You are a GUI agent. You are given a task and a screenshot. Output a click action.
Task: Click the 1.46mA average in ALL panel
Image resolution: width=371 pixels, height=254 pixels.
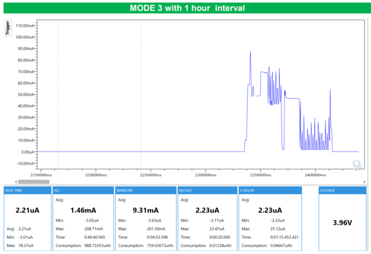(x=82, y=210)
